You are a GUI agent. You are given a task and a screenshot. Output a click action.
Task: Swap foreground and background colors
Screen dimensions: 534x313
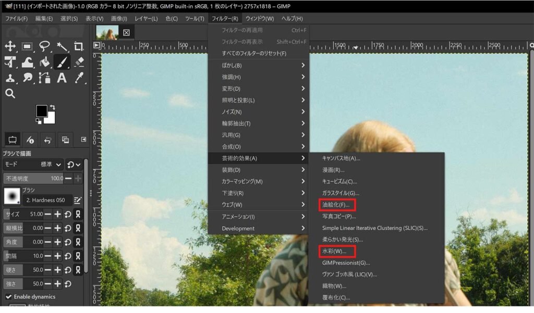click(x=52, y=107)
